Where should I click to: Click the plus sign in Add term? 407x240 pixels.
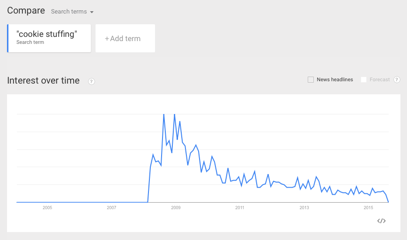tap(107, 39)
